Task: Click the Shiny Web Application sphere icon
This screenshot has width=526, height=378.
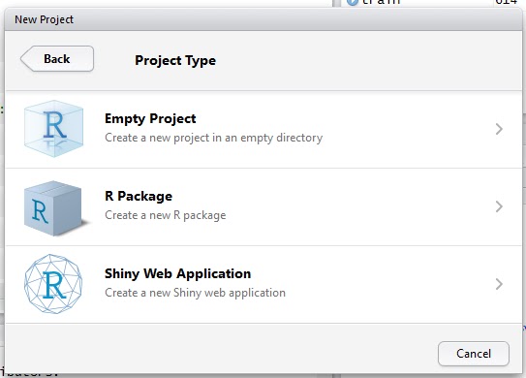Action: click(53, 284)
